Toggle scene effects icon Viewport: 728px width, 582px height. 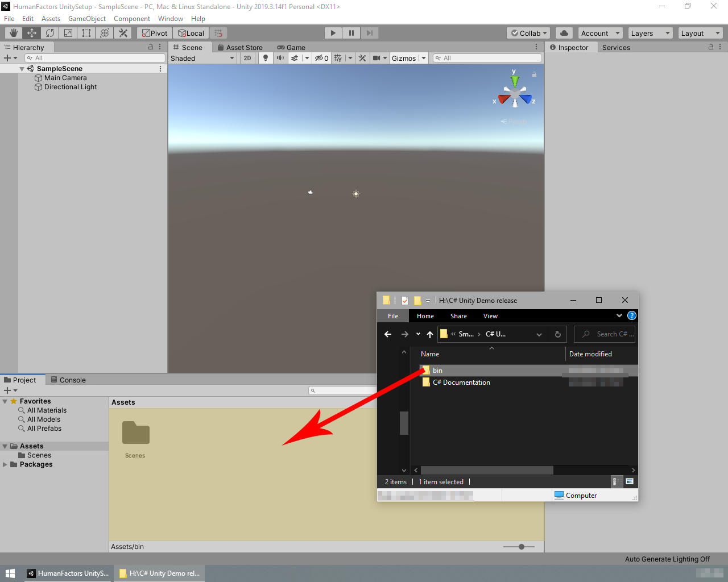point(295,58)
